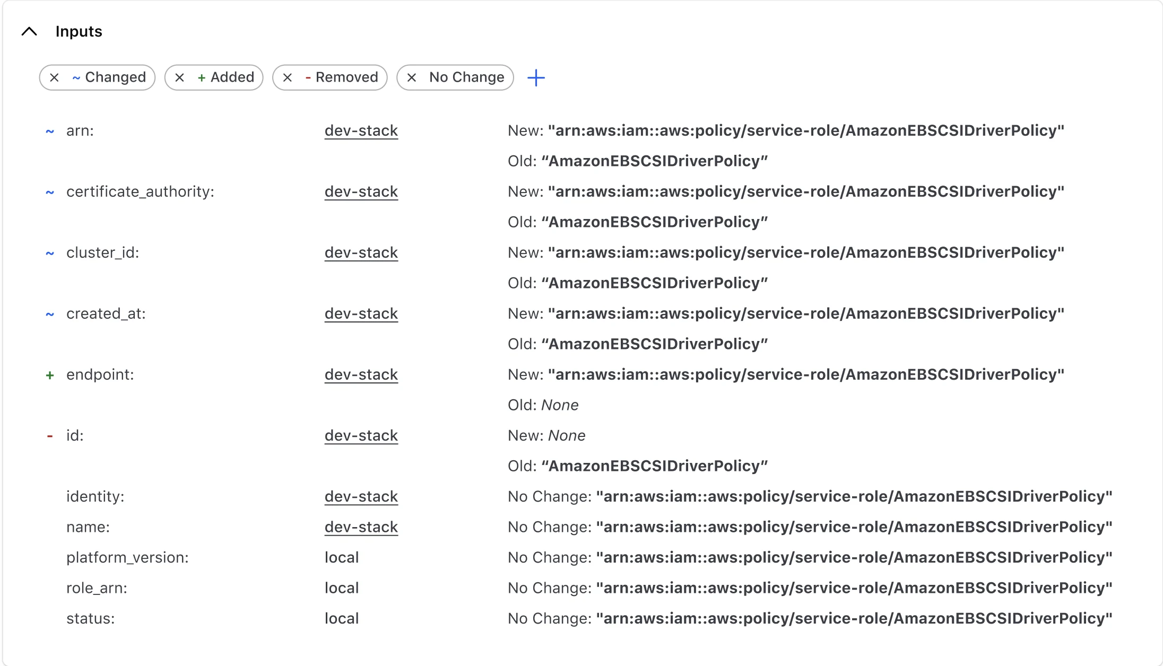Screen dimensions: 1163x666
Task: Remove the Changed filter chip
Action: (x=54, y=77)
